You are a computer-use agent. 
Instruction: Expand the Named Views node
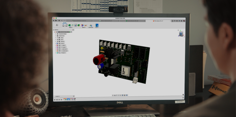click(x=56, y=36)
